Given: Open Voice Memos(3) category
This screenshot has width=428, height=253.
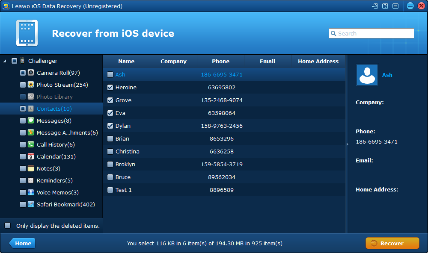Looking at the screenshot, I should (58, 192).
